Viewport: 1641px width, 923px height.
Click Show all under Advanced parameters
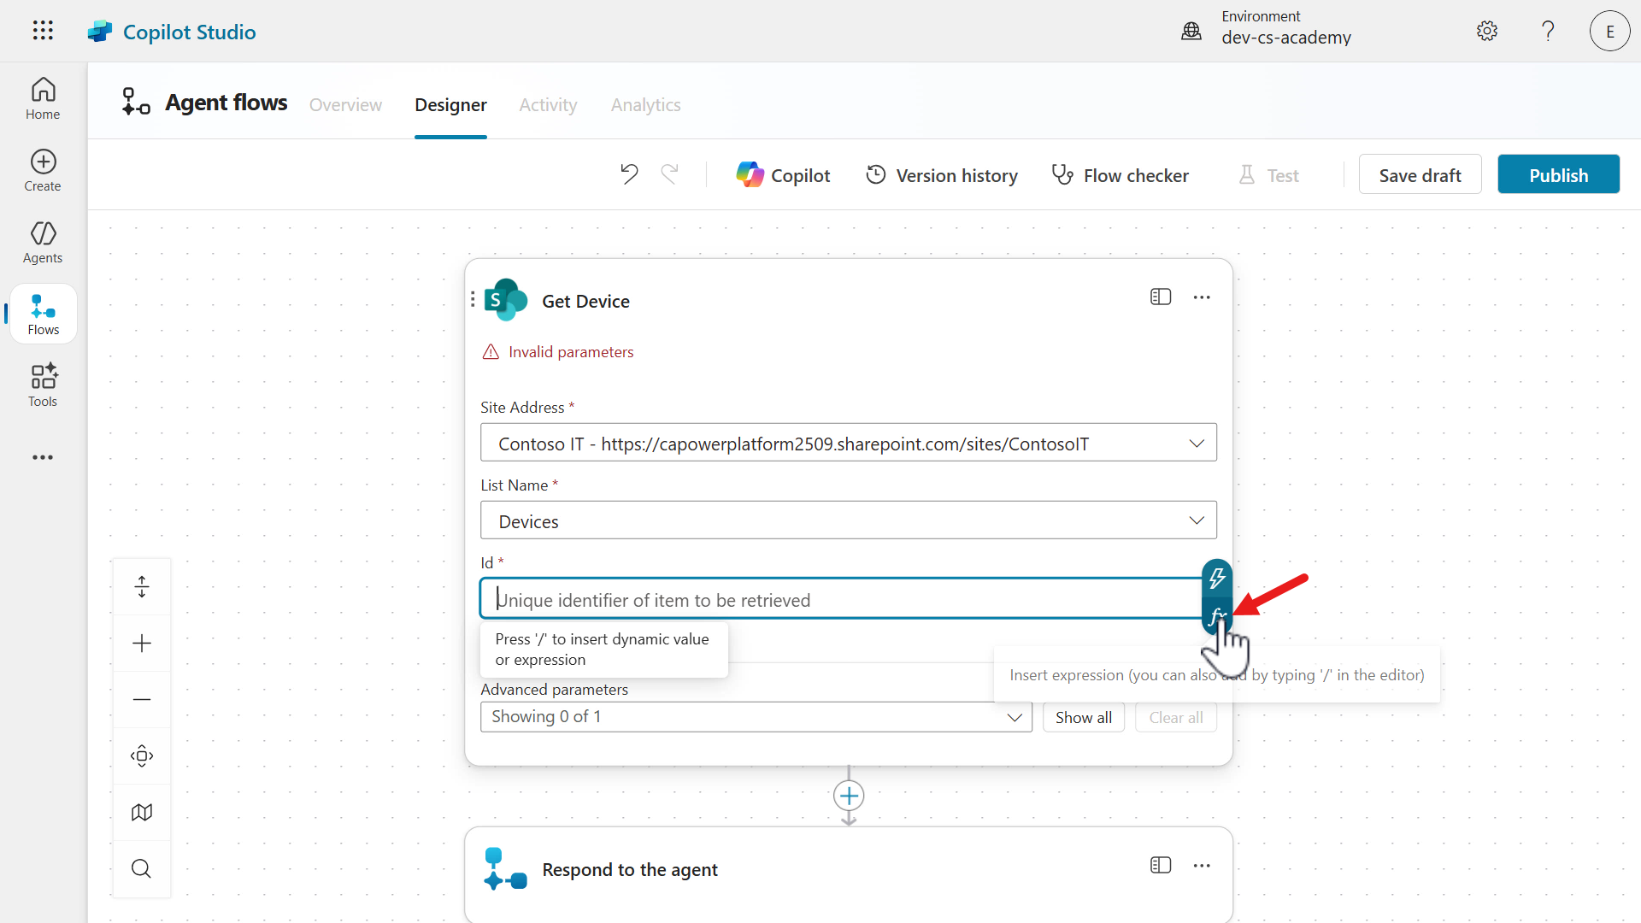coord(1083,717)
